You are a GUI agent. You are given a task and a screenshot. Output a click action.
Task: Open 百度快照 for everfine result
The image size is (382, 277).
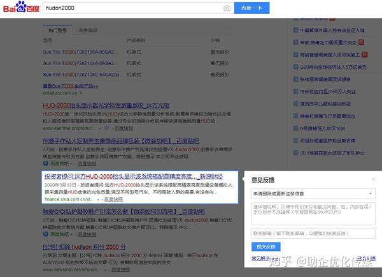pyautogui.click(x=124, y=128)
